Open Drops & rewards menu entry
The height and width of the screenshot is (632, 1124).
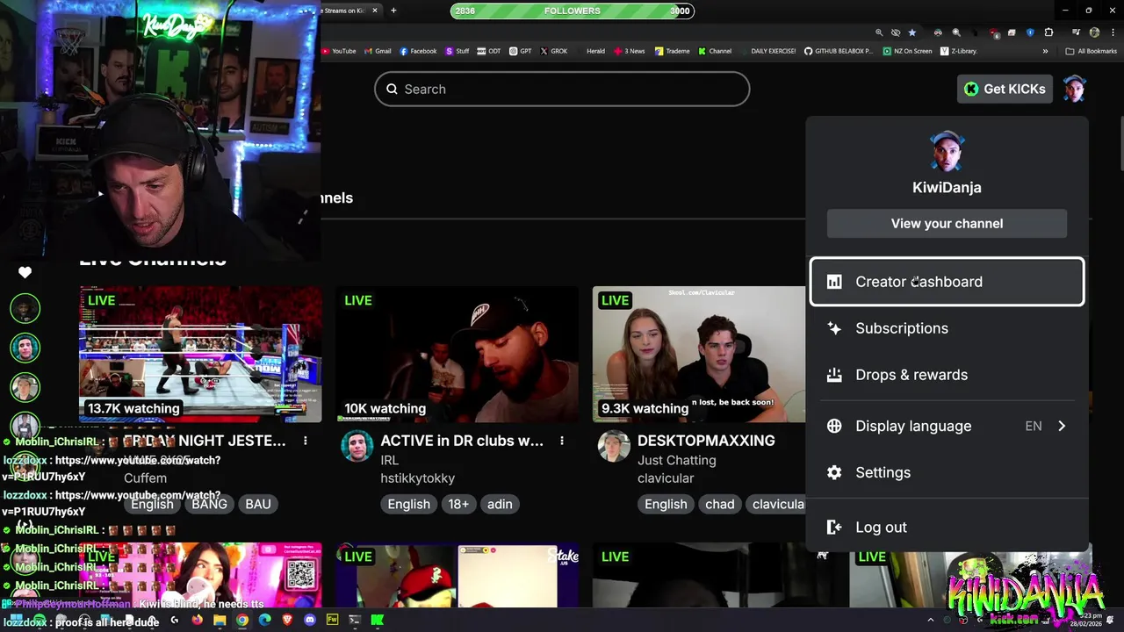pyautogui.click(x=947, y=375)
